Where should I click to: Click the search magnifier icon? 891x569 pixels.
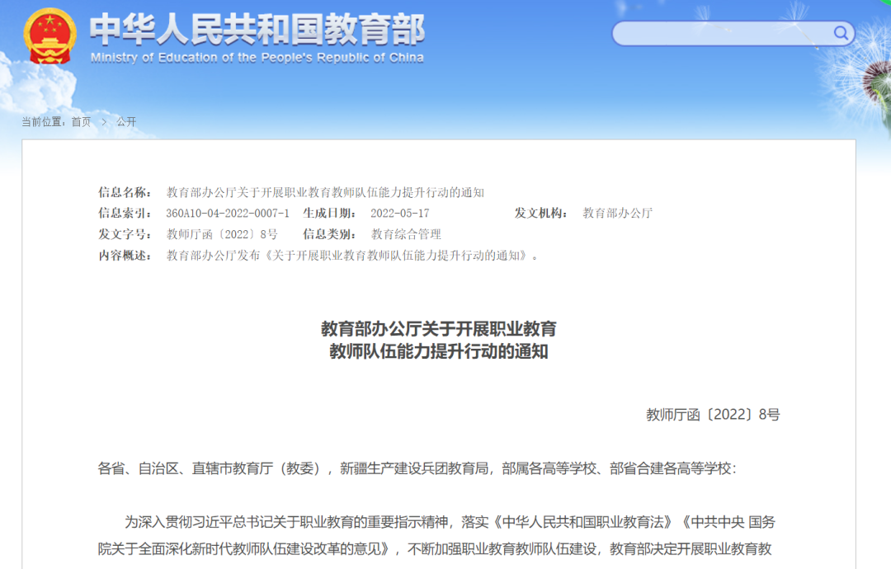pyautogui.click(x=841, y=33)
